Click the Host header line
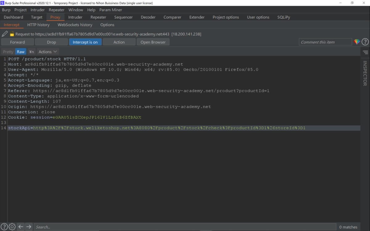The width and height of the screenshot is (370, 231). 96,64
